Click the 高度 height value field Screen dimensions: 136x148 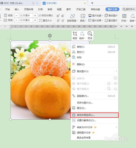[26, 16]
